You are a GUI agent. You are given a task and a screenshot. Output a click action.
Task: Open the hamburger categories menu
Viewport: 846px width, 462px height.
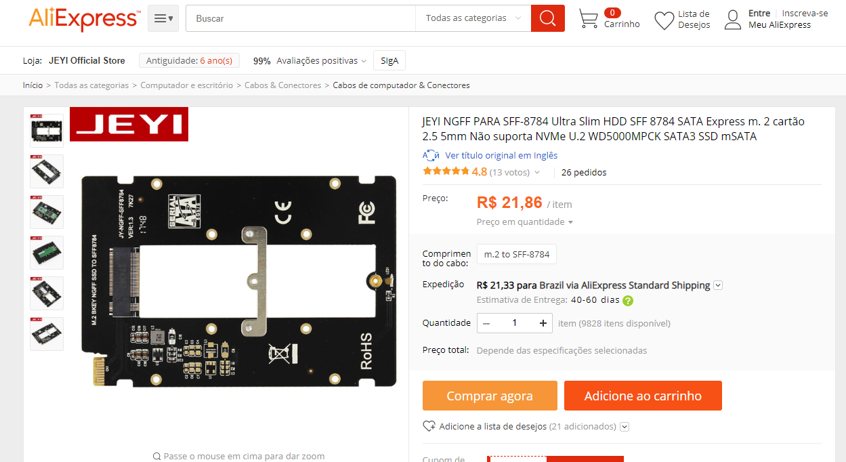(163, 18)
